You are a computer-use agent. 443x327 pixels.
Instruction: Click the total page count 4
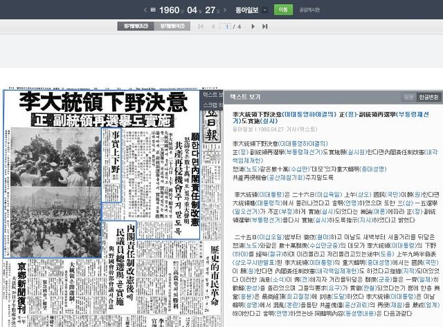239,27
